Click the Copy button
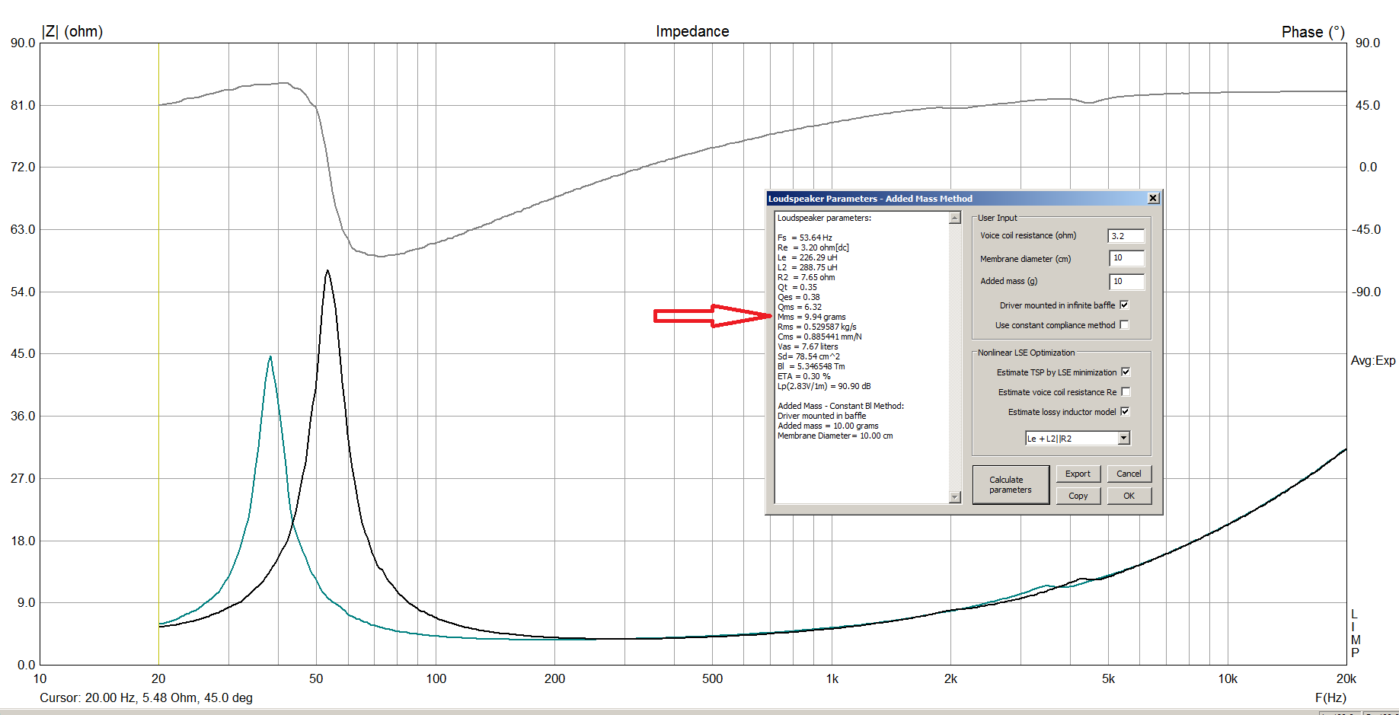Image resolution: width=1399 pixels, height=715 pixels. click(x=1078, y=496)
